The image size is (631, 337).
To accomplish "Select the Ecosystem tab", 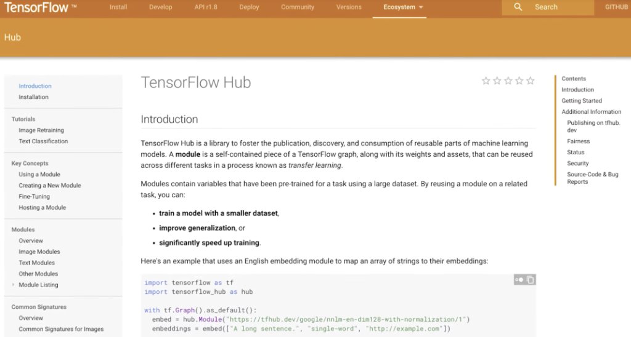I will pos(399,7).
